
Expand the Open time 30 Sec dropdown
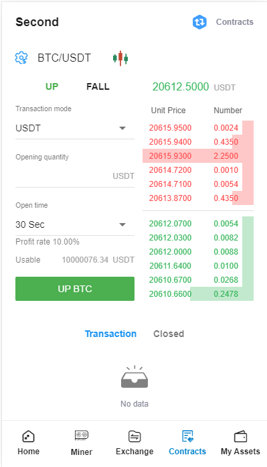click(75, 224)
